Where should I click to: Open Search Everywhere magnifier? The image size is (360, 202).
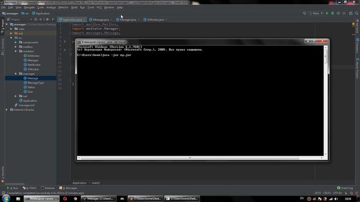(357, 13)
